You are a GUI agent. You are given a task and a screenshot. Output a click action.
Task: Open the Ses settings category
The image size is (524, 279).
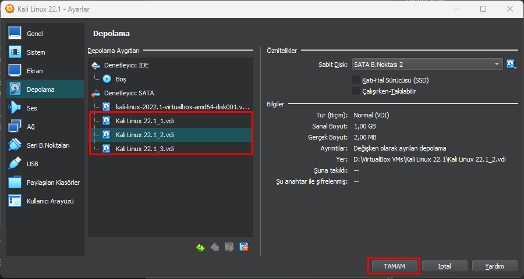coord(45,108)
